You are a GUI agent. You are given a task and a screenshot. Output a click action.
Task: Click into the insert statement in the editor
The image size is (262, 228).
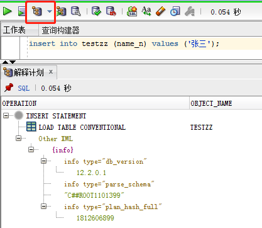click(x=124, y=43)
